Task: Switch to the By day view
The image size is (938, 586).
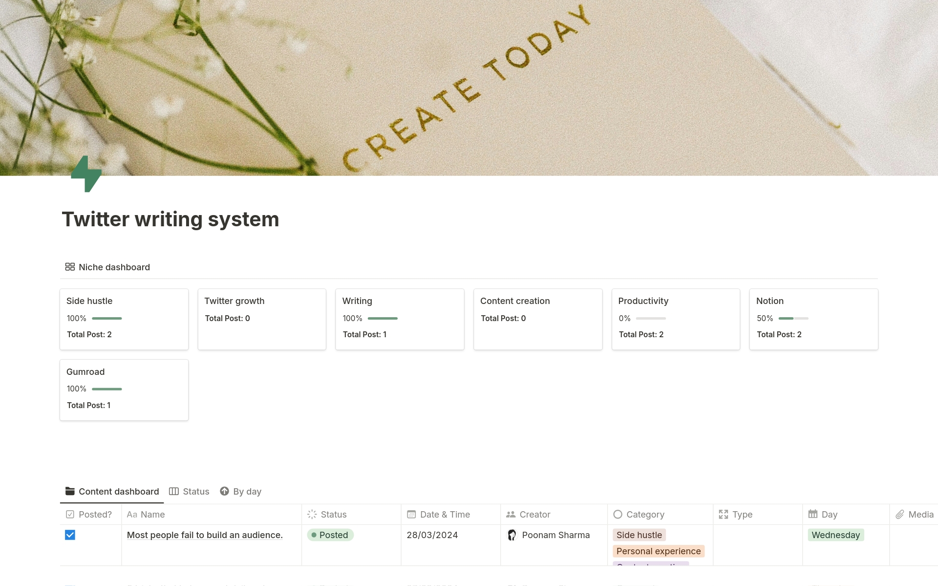Action: point(247,491)
